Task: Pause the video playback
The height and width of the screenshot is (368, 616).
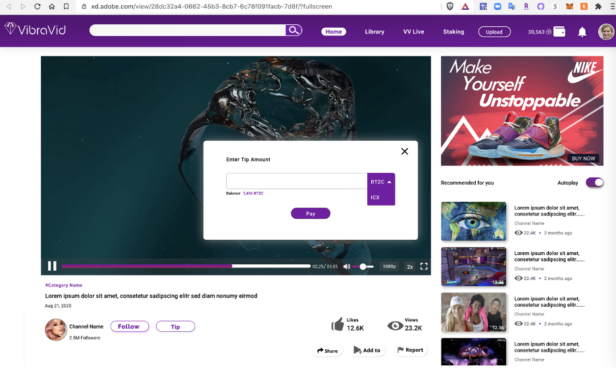Action: [52, 266]
